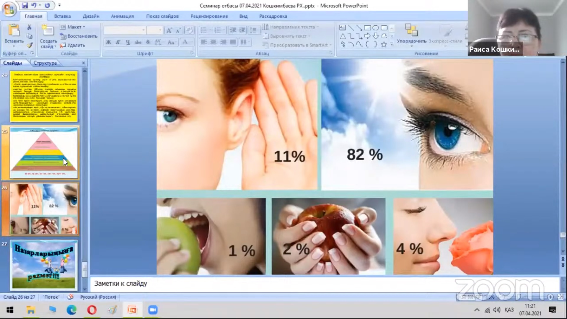567x319 pixels.
Task: Click the Удалить slide button
Action: pos(72,45)
